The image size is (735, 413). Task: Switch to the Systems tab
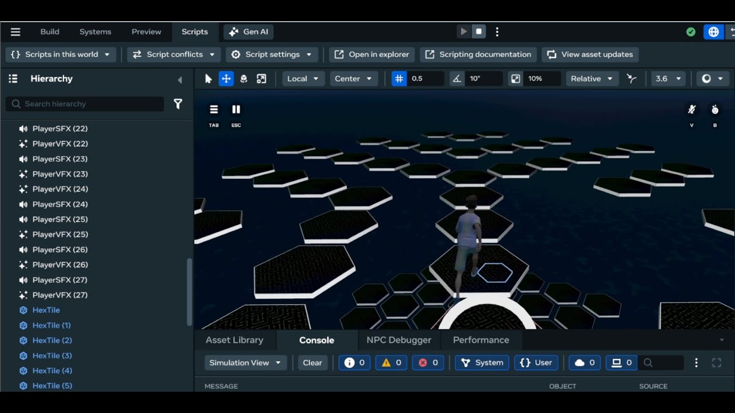[95, 32]
